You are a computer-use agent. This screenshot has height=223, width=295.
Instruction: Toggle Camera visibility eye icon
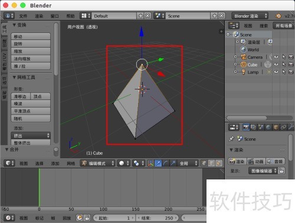[276, 57]
